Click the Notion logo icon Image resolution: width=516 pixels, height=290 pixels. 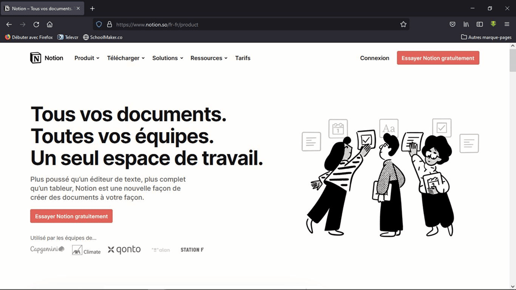point(36,58)
